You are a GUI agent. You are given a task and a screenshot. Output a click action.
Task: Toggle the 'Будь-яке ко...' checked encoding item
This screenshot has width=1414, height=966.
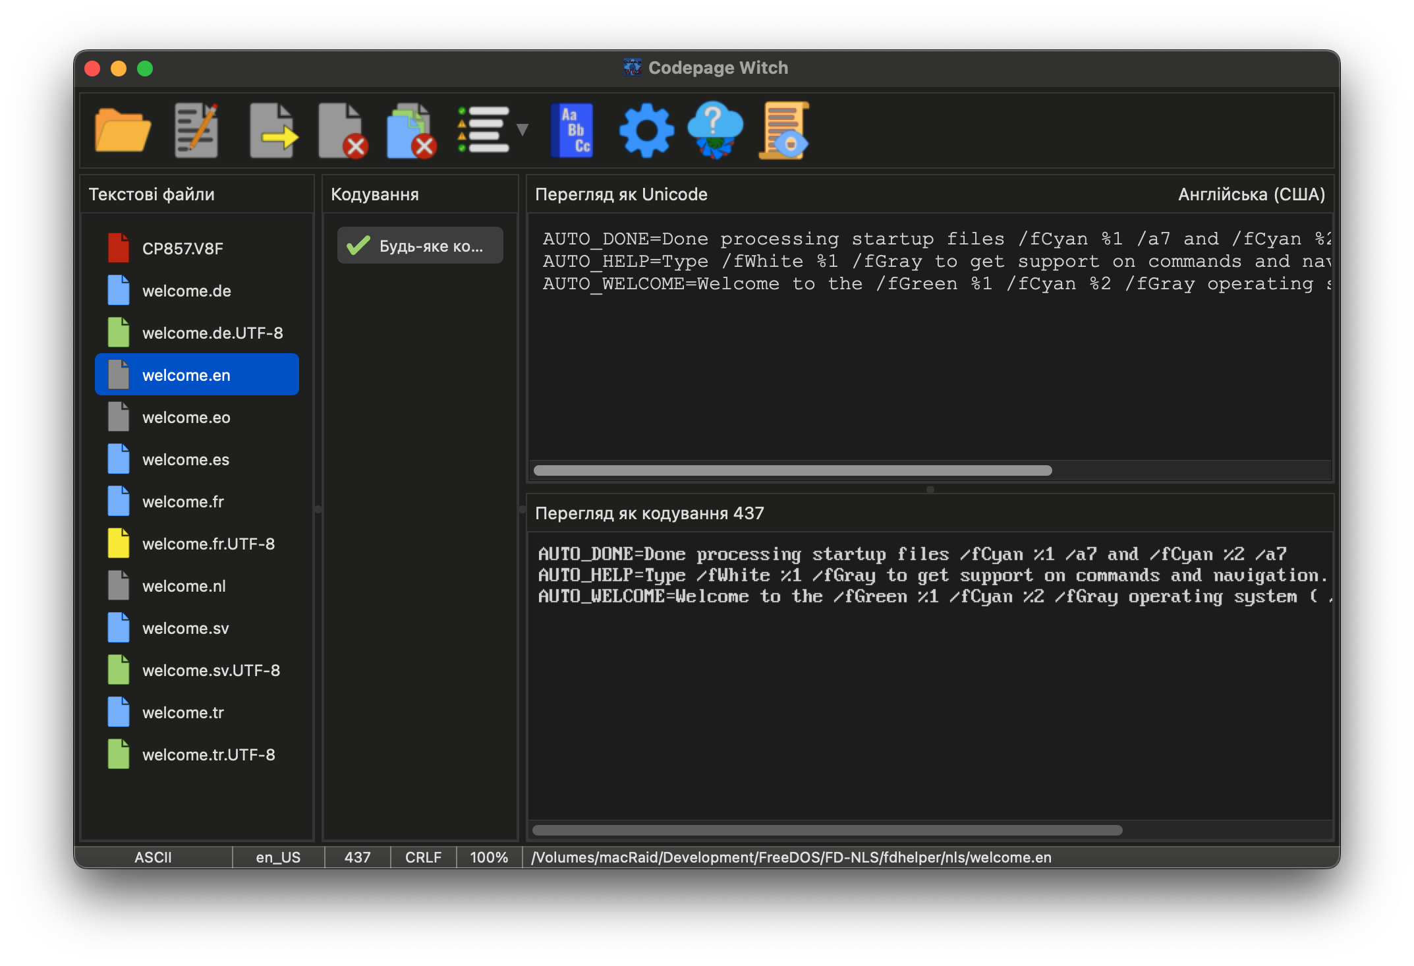tap(420, 246)
